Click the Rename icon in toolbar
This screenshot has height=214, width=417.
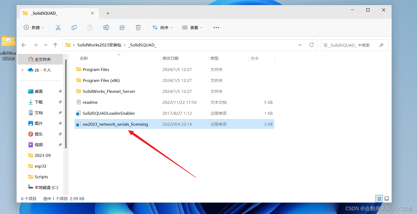106,27
